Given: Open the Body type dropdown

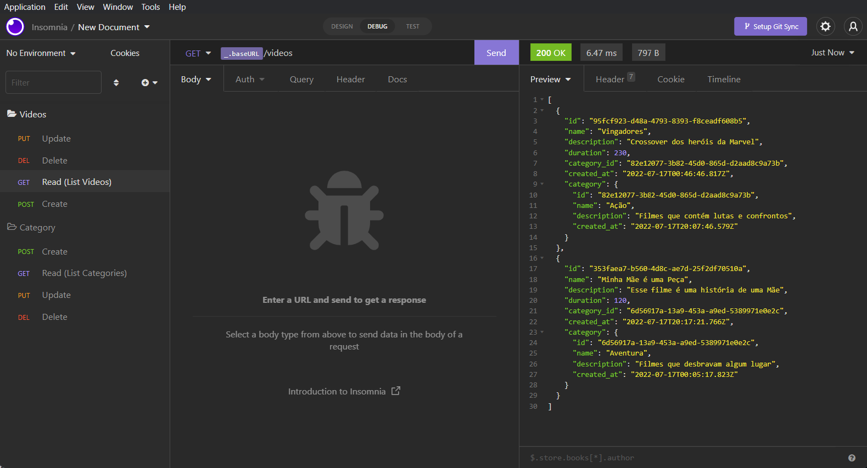Looking at the screenshot, I should coord(196,80).
